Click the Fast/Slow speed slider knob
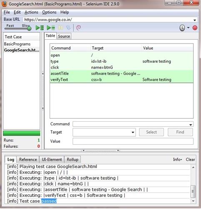The height and width of the screenshot is (209, 201). click(x=29, y=28)
